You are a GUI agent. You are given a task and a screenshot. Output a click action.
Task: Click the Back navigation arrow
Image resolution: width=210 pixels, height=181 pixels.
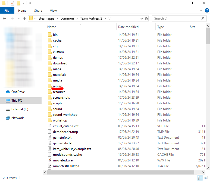pos(4,18)
